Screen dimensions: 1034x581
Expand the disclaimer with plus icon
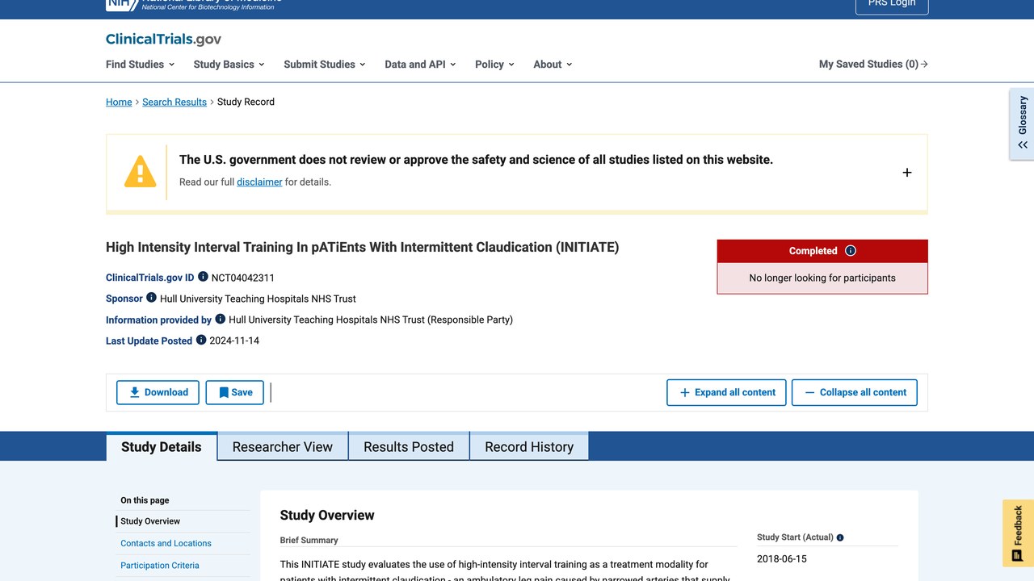coord(907,173)
